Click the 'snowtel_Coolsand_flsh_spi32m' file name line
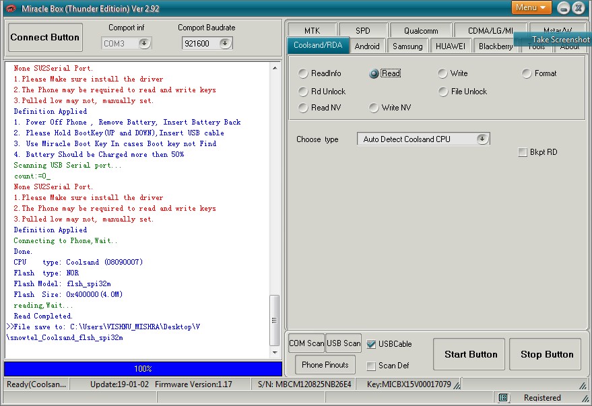 point(65,337)
